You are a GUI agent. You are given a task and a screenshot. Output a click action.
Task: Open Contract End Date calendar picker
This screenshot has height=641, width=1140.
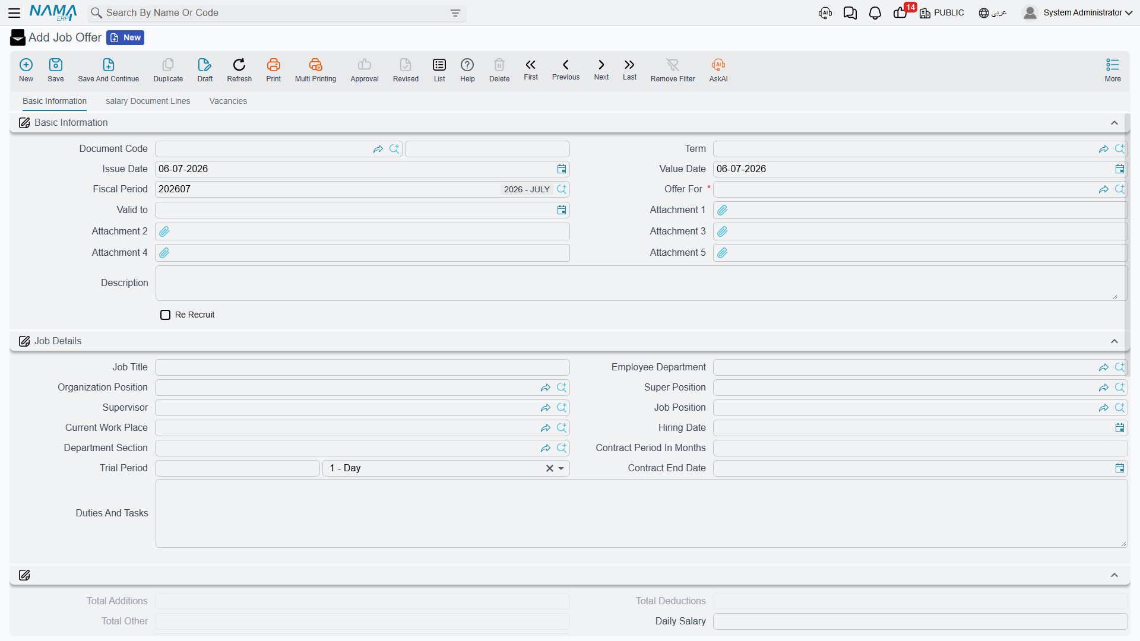coord(1120,468)
